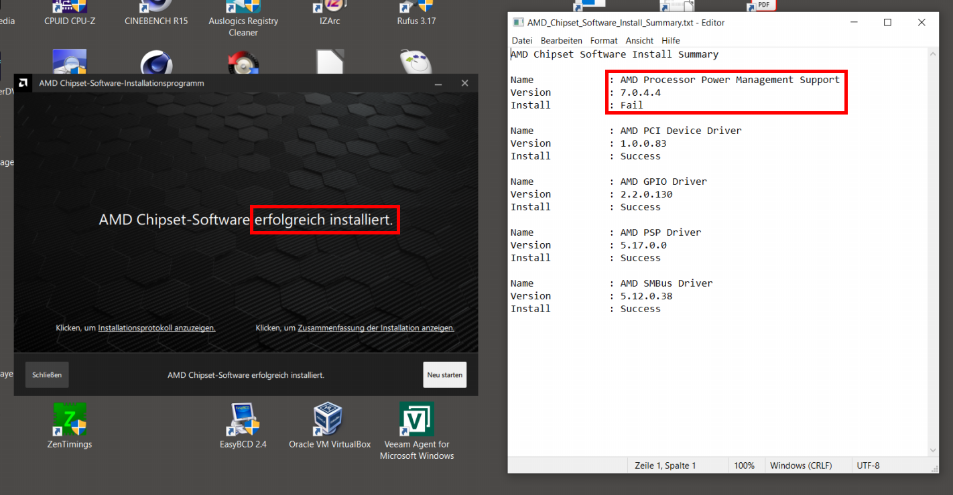Open the Installationsprotokoll anzeigen link
Viewport: 953px width, 495px height.
coord(156,328)
